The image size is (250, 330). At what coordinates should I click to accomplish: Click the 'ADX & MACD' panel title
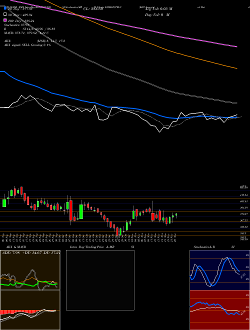[16, 247]
